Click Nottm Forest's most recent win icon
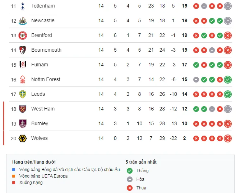240x193 pixels. [228, 79]
